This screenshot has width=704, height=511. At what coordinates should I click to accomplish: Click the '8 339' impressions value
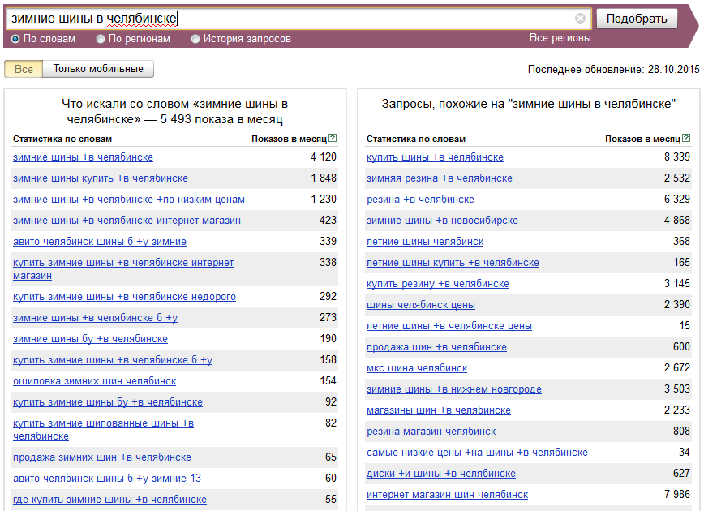[x=677, y=157]
